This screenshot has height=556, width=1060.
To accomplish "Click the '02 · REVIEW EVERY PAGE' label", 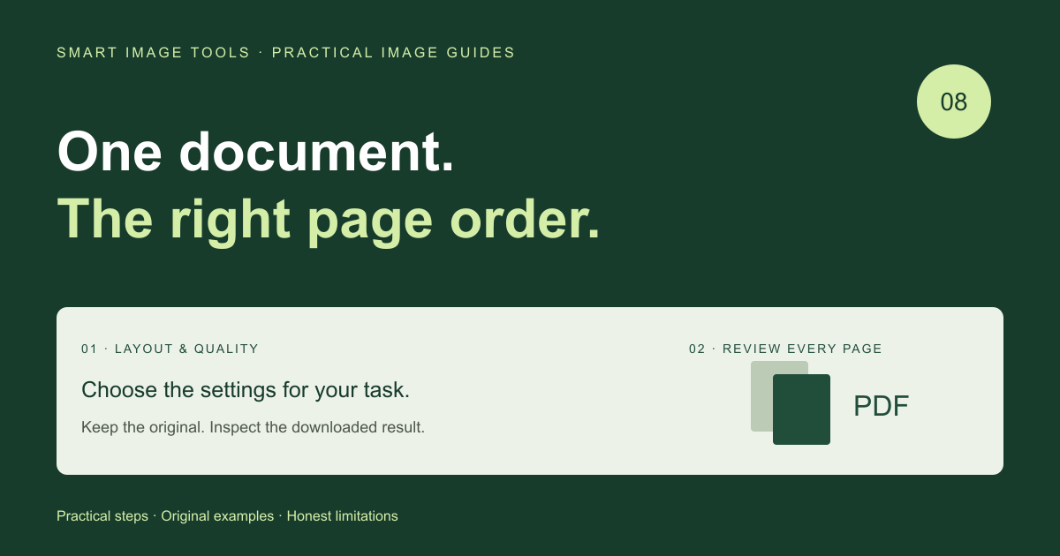I will point(785,349).
